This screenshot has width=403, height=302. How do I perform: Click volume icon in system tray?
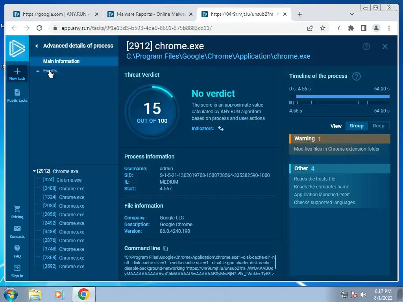tap(363, 295)
